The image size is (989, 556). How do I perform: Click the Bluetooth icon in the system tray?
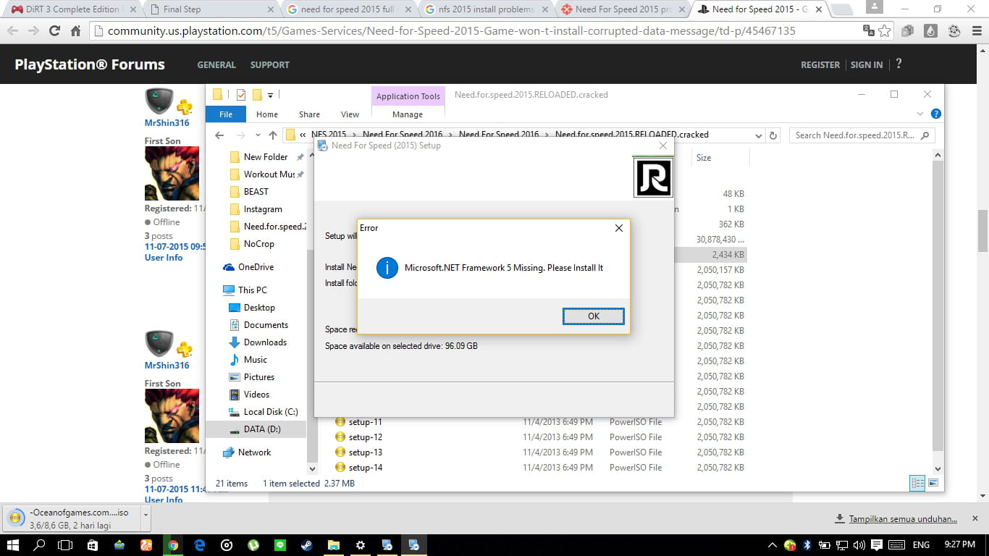807,545
